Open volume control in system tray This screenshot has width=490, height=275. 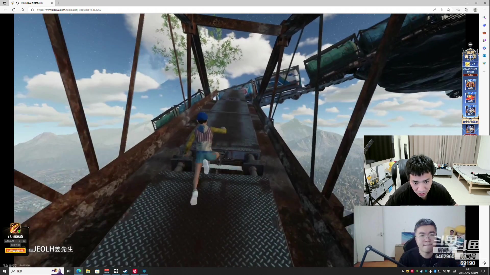[x=444, y=271]
